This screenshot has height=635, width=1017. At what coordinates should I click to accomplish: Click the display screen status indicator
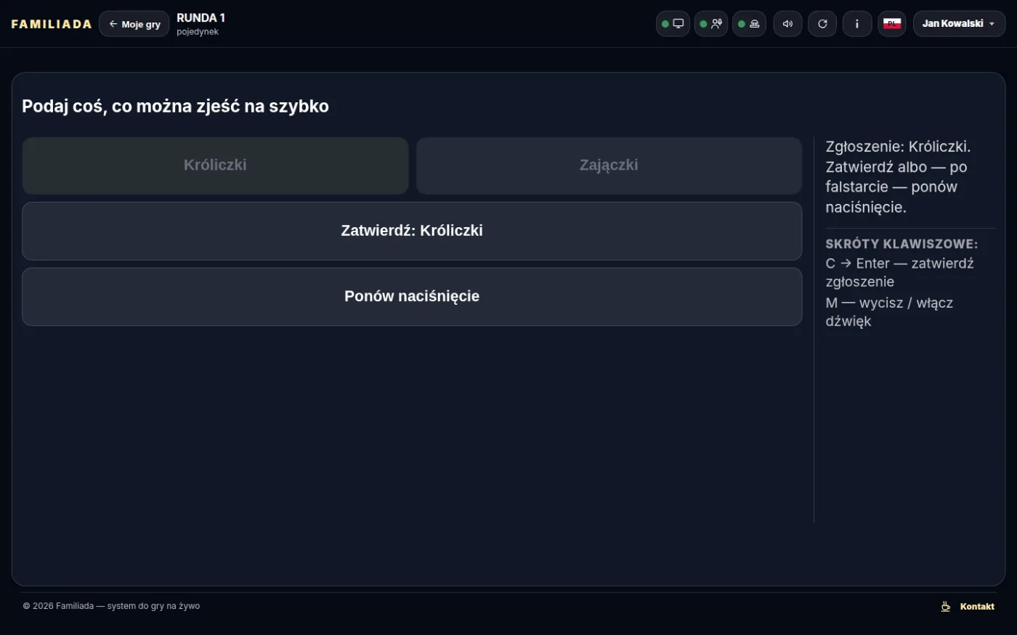tap(673, 24)
